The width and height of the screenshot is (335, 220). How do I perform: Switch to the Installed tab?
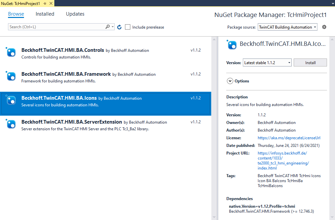45,14
